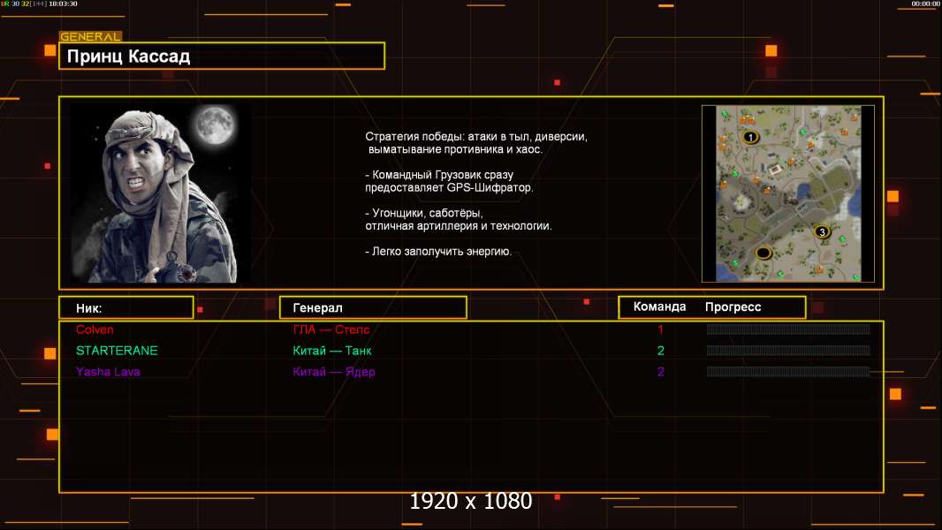This screenshot has width=942, height=530.
Task: Click Yasha Lava's loading progress bar
Action: [x=788, y=372]
